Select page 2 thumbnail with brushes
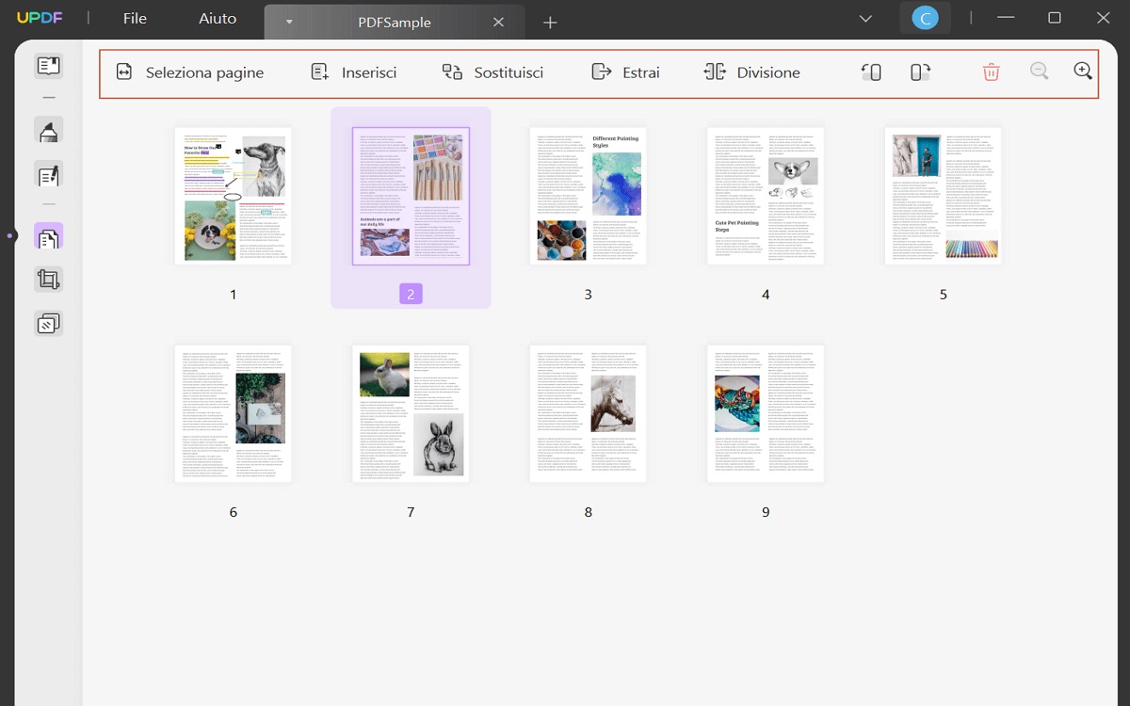This screenshot has width=1130, height=706. 411,196
